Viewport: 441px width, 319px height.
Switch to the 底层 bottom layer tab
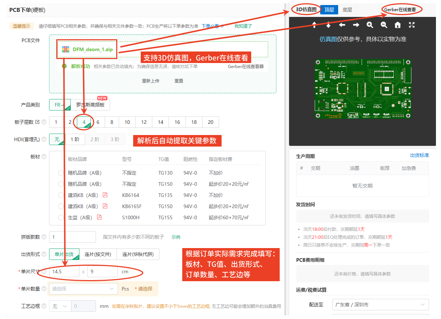click(x=347, y=10)
